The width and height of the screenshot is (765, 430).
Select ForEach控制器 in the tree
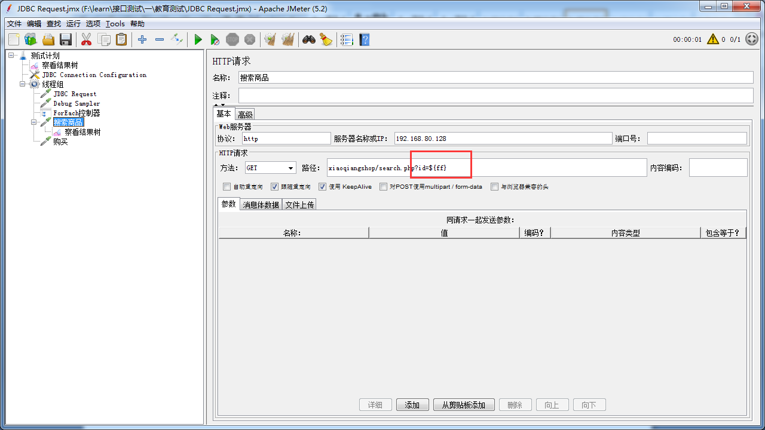coord(76,113)
